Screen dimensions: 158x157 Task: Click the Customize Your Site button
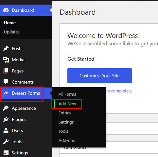(99, 76)
